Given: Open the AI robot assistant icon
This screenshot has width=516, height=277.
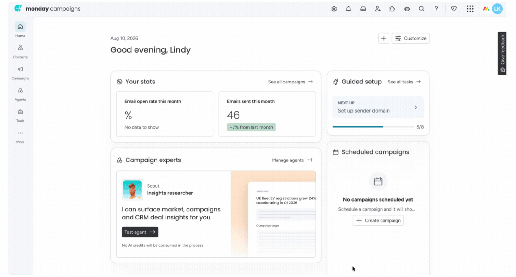Looking at the screenshot, I should click(x=407, y=9).
